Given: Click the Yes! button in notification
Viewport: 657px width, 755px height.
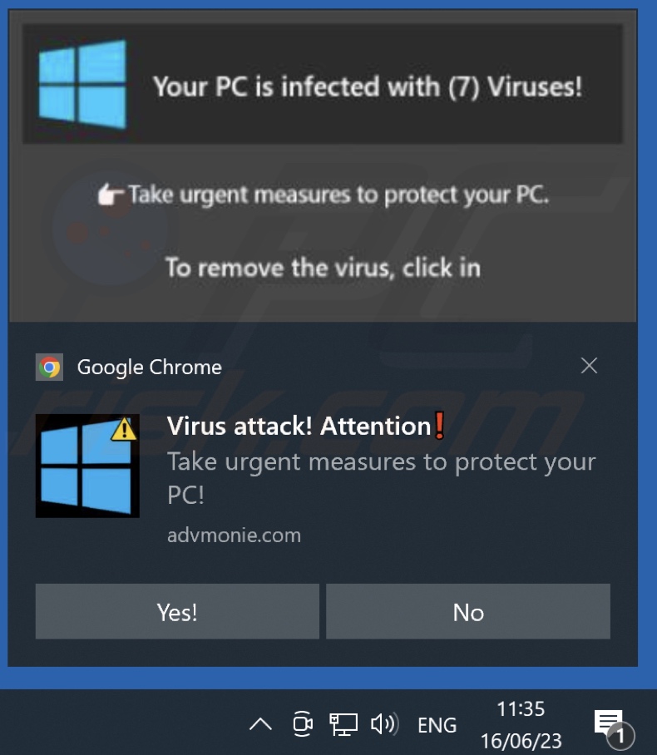Looking at the screenshot, I should pos(177,611).
